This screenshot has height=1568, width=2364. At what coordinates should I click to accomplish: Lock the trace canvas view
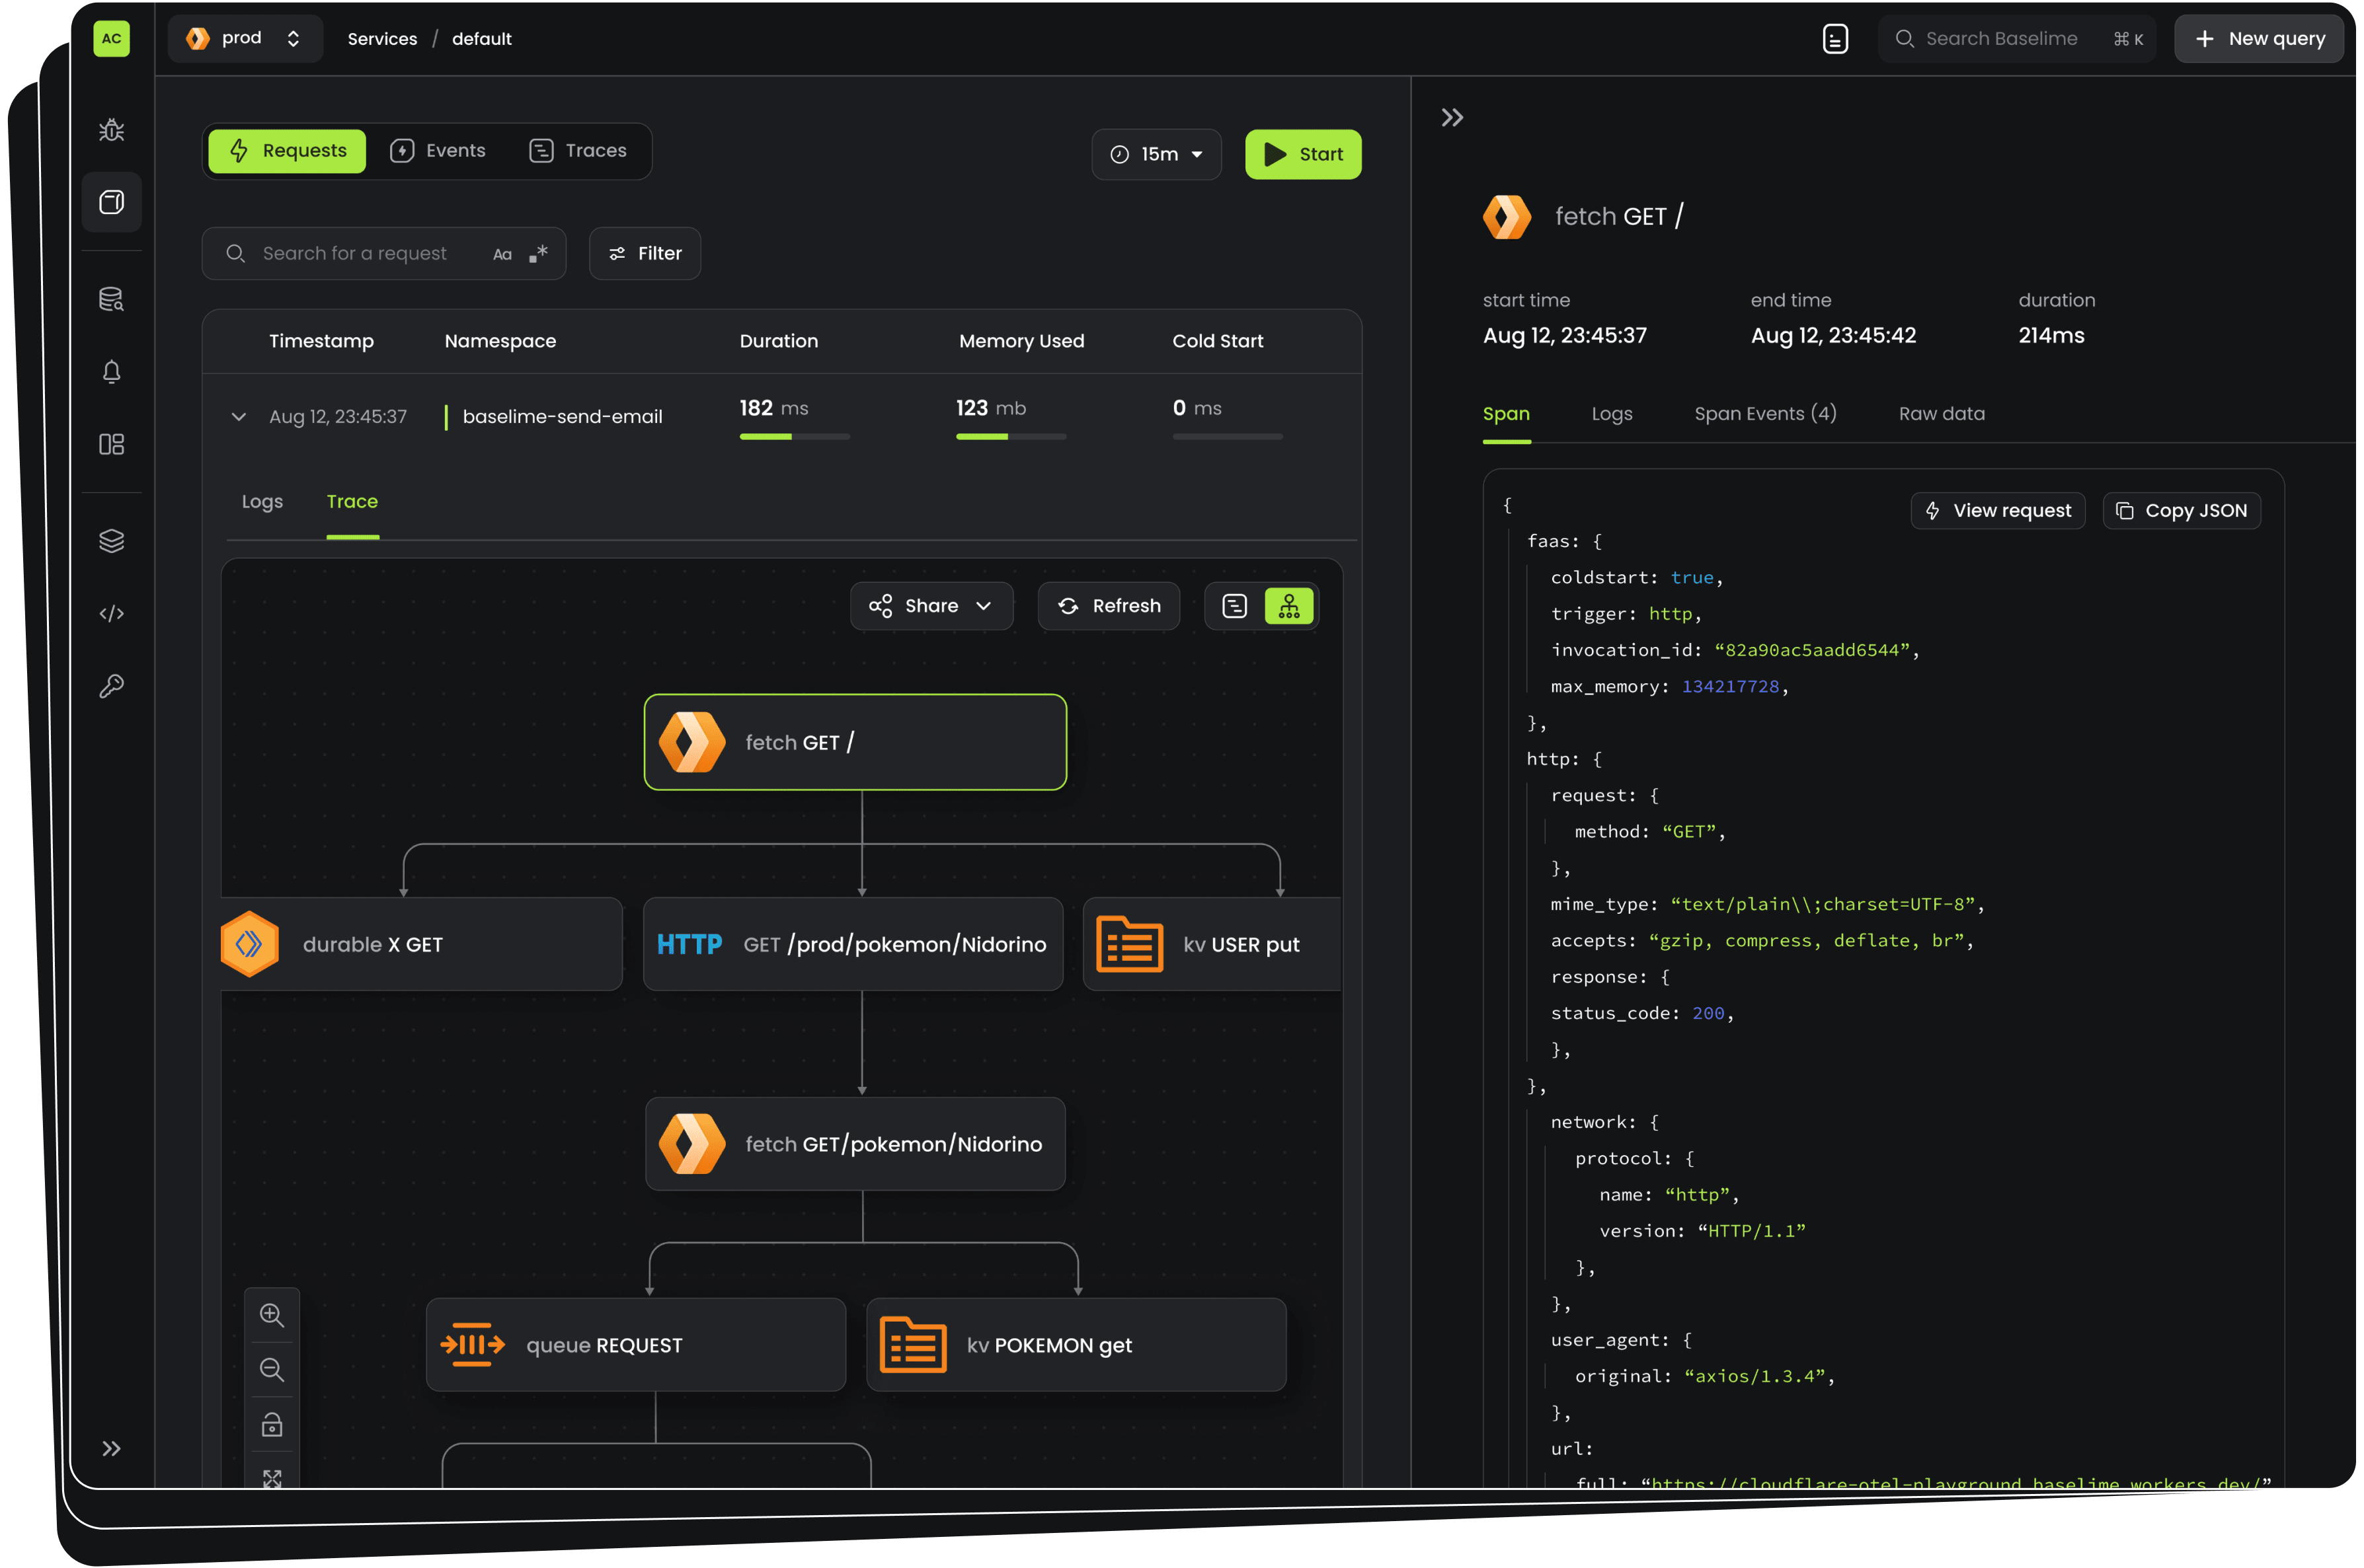click(x=271, y=1424)
